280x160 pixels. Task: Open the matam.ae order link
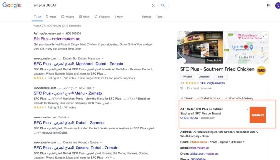212,153
